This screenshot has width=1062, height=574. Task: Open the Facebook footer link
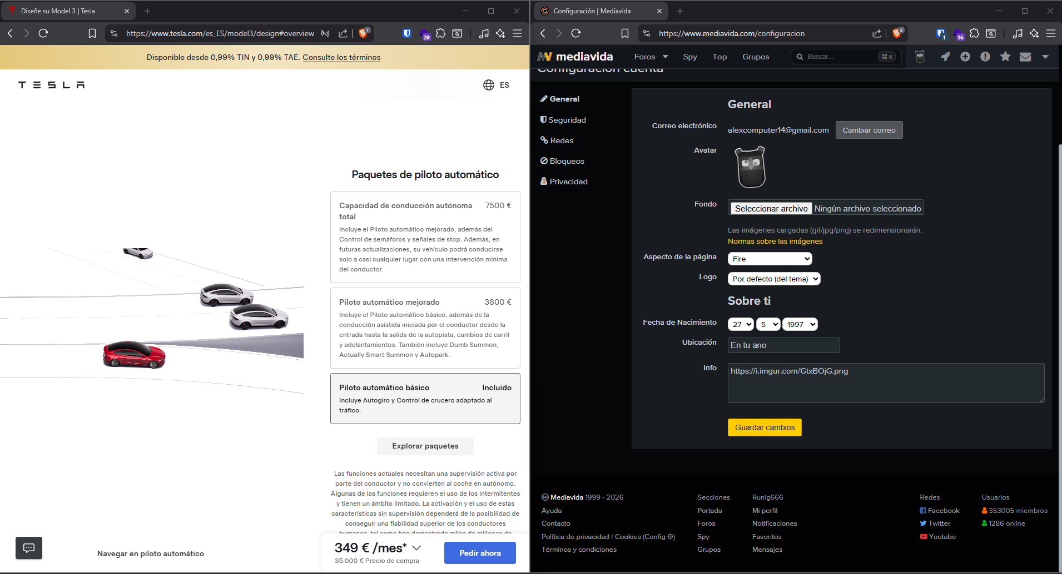(940, 511)
